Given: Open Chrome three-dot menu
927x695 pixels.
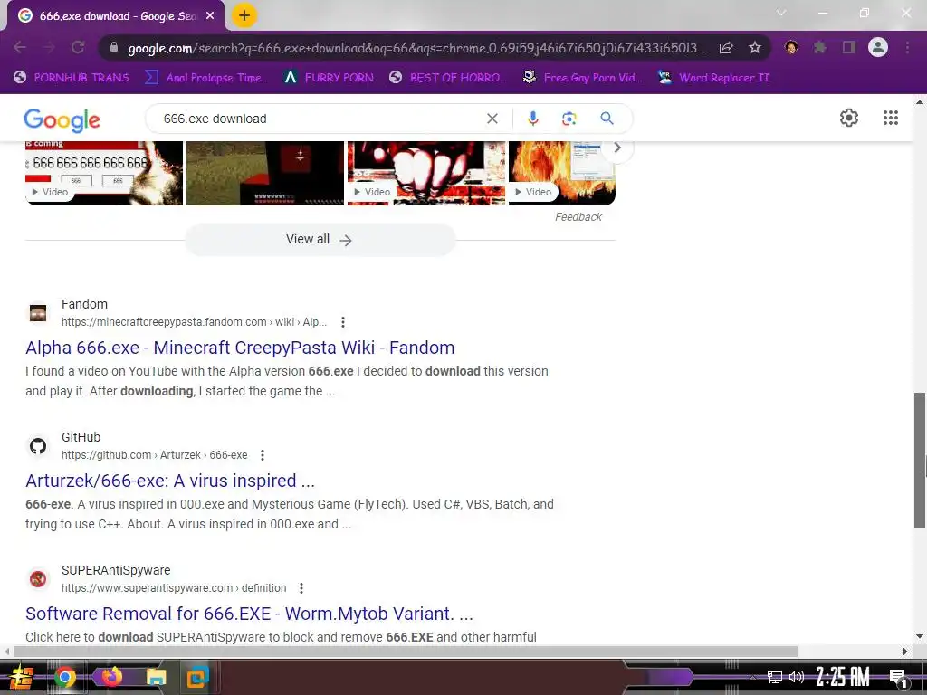Looking at the screenshot, I should 907,47.
